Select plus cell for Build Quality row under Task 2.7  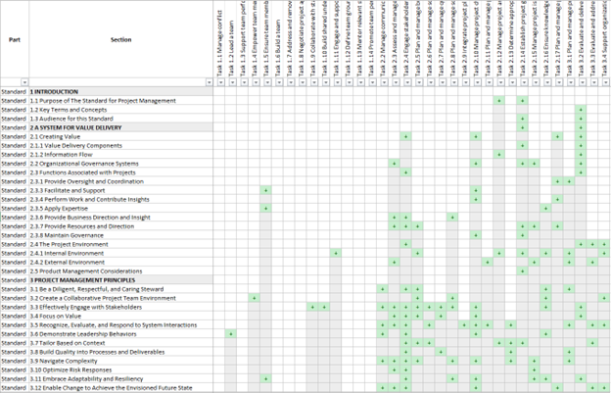click(441, 352)
